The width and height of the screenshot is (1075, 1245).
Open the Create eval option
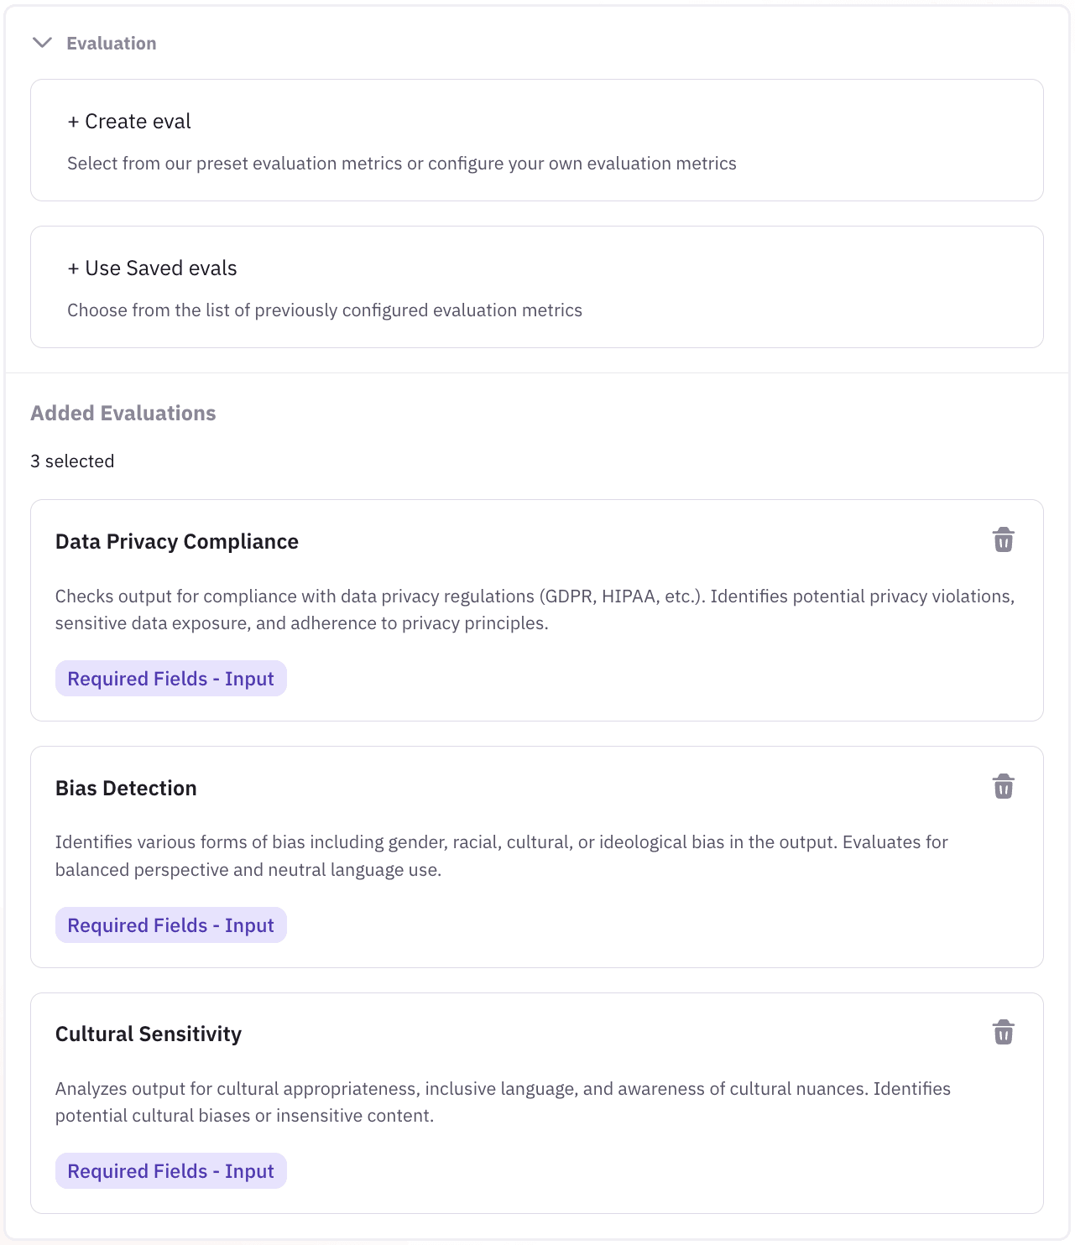130,122
